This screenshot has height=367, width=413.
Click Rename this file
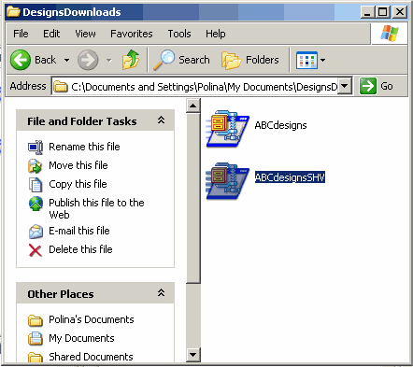84,147
